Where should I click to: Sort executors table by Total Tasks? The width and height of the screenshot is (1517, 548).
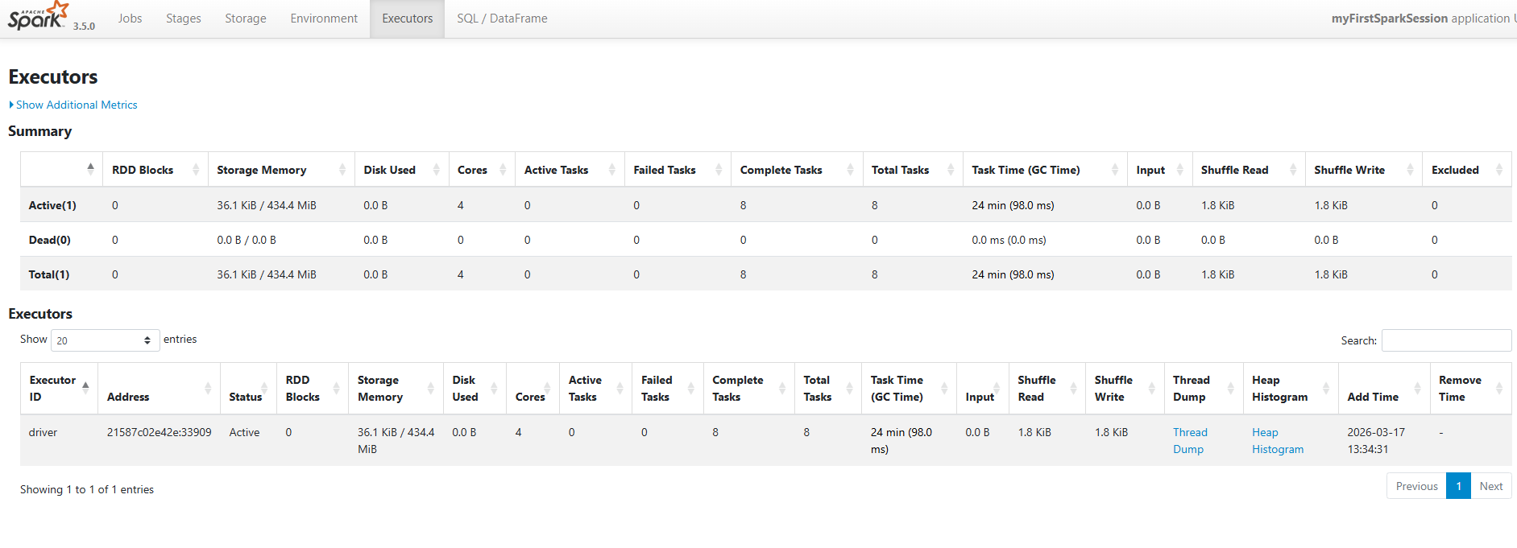828,389
